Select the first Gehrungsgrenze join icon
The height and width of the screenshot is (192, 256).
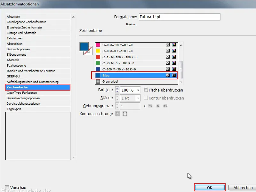click(150, 106)
